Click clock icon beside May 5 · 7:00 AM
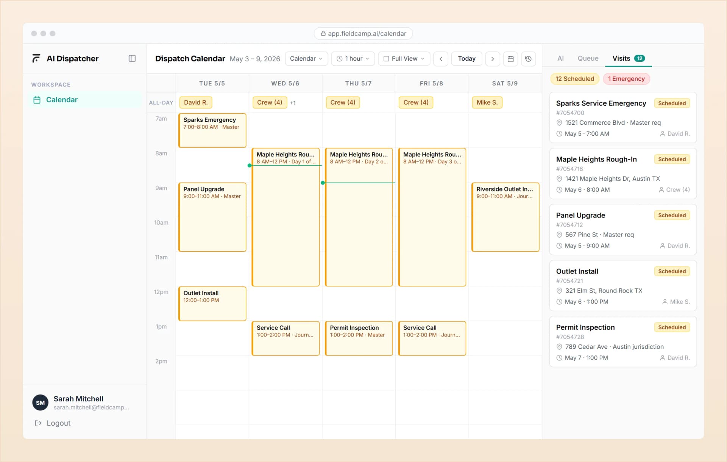Image resolution: width=727 pixels, height=462 pixels. [x=559, y=134]
